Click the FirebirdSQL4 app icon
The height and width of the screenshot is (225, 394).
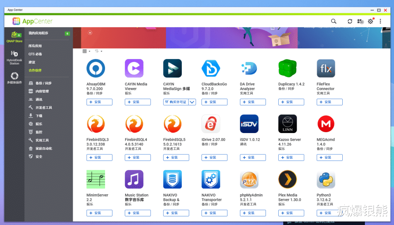(x=134, y=124)
